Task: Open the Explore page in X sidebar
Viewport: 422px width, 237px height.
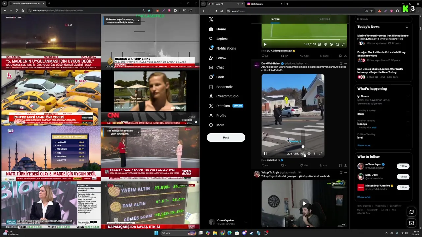Action: pyautogui.click(x=218, y=39)
